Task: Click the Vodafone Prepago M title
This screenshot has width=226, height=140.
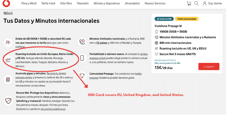Action: click(168, 26)
